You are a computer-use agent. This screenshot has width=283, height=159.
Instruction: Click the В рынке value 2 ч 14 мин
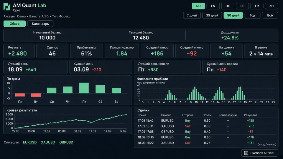click(261, 54)
